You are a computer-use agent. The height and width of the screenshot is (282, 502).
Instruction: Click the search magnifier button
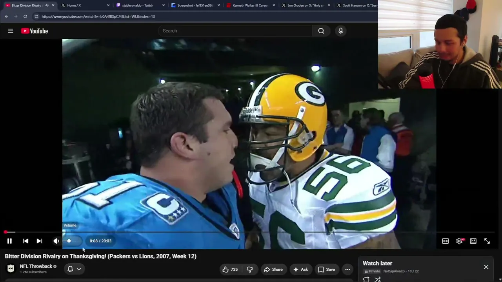click(321, 31)
